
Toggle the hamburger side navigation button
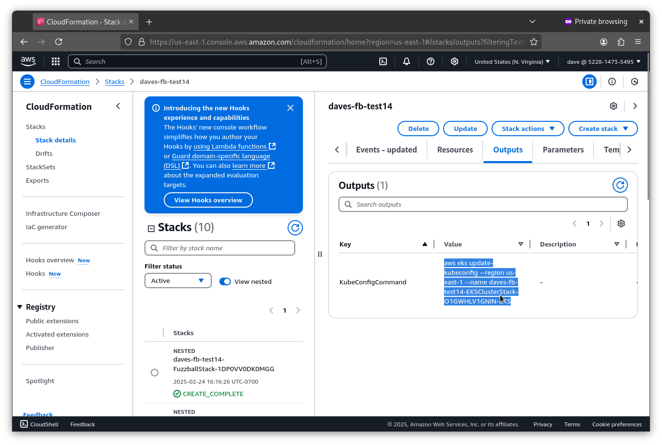(27, 82)
